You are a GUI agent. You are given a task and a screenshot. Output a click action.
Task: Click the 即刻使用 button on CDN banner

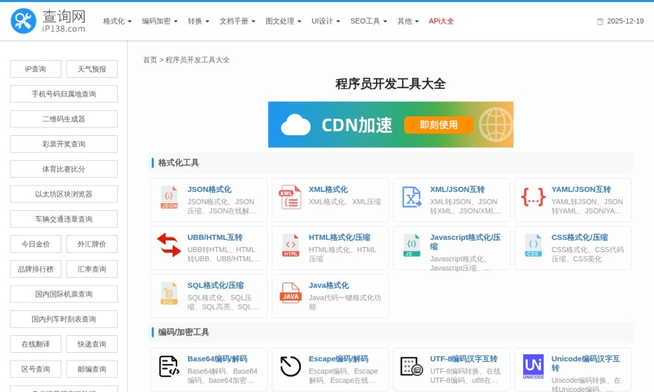click(438, 125)
